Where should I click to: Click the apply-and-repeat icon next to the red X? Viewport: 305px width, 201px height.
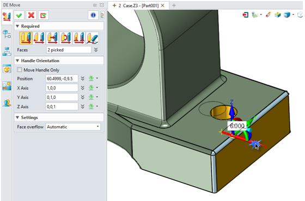click(44, 15)
